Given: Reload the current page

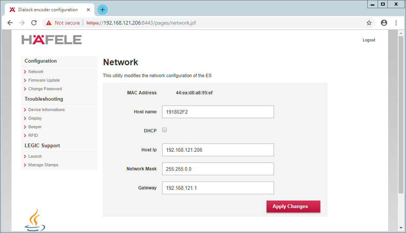Looking at the screenshot, I should [x=34, y=23].
